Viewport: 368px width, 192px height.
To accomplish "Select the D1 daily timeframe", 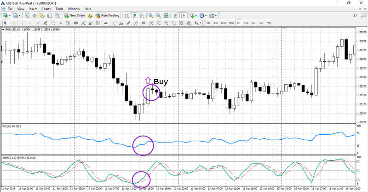I will pyautogui.click(x=254, y=22).
